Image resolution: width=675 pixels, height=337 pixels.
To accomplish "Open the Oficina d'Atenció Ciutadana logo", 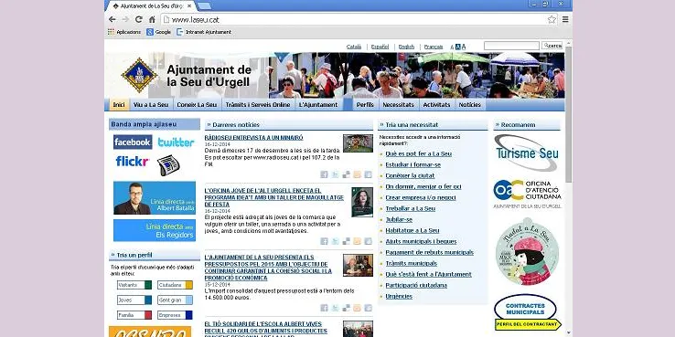I will (528, 194).
